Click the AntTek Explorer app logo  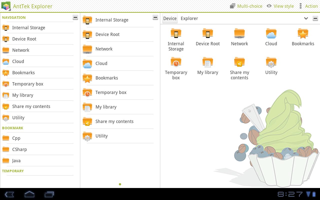click(6, 6)
